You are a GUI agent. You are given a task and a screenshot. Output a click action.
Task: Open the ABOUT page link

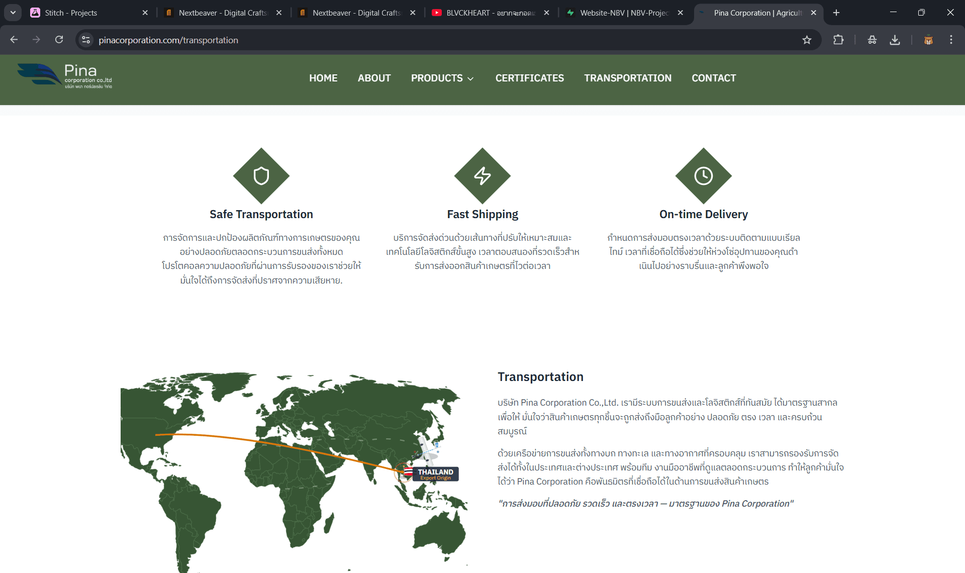tap(374, 78)
